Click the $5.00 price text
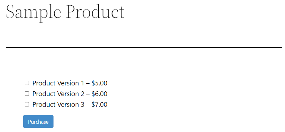The image size is (285, 132). pyautogui.click(x=99, y=83)
